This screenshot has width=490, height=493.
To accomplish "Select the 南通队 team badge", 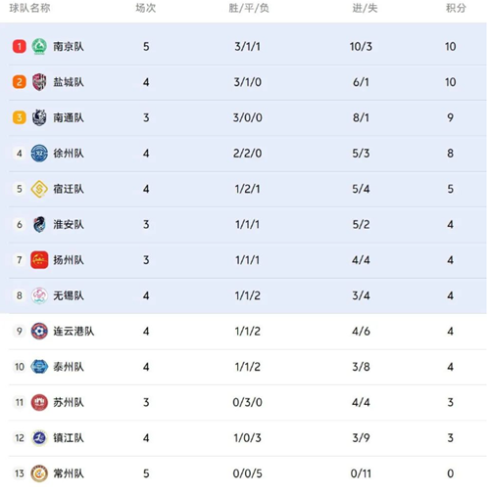I will [39, 117].
